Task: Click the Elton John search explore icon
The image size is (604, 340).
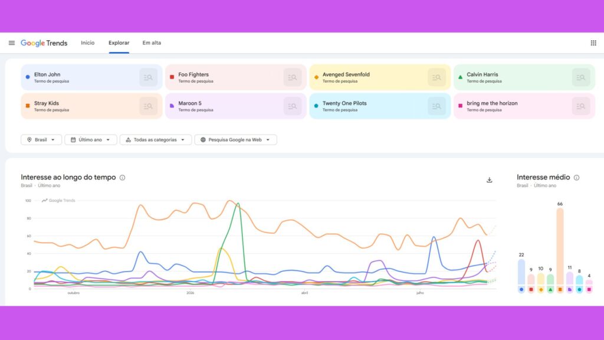Action: coord(148,77)
